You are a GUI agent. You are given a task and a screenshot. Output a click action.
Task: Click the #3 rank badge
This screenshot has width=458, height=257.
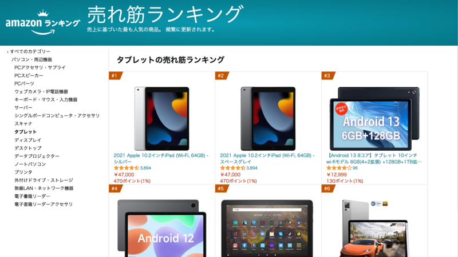(x=327, y=76)
